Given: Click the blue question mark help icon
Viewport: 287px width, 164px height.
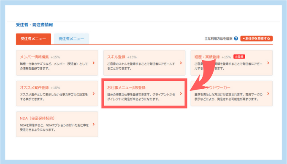Looking at the screenshot, I should click(x=236, y=39).
